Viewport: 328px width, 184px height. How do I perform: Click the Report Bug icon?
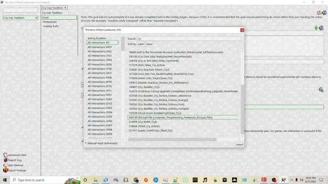6,160
